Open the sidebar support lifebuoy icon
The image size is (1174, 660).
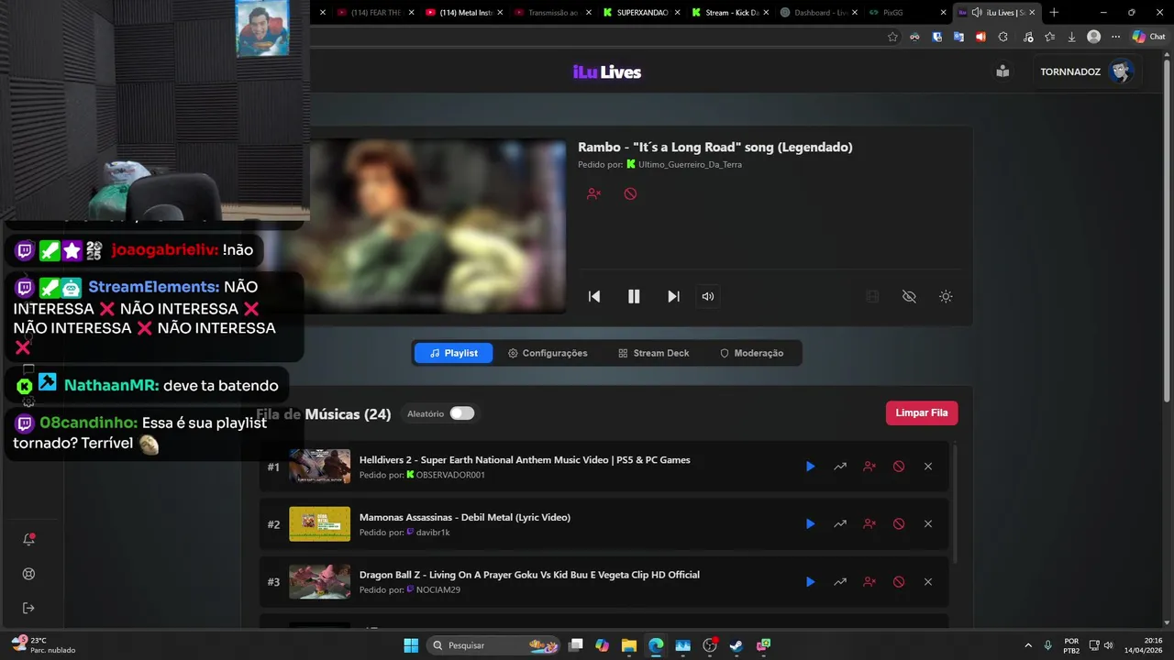point(28,574)
